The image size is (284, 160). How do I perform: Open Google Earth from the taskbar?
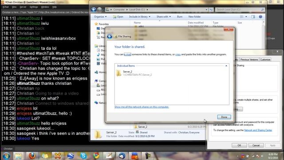pos(71,156)
